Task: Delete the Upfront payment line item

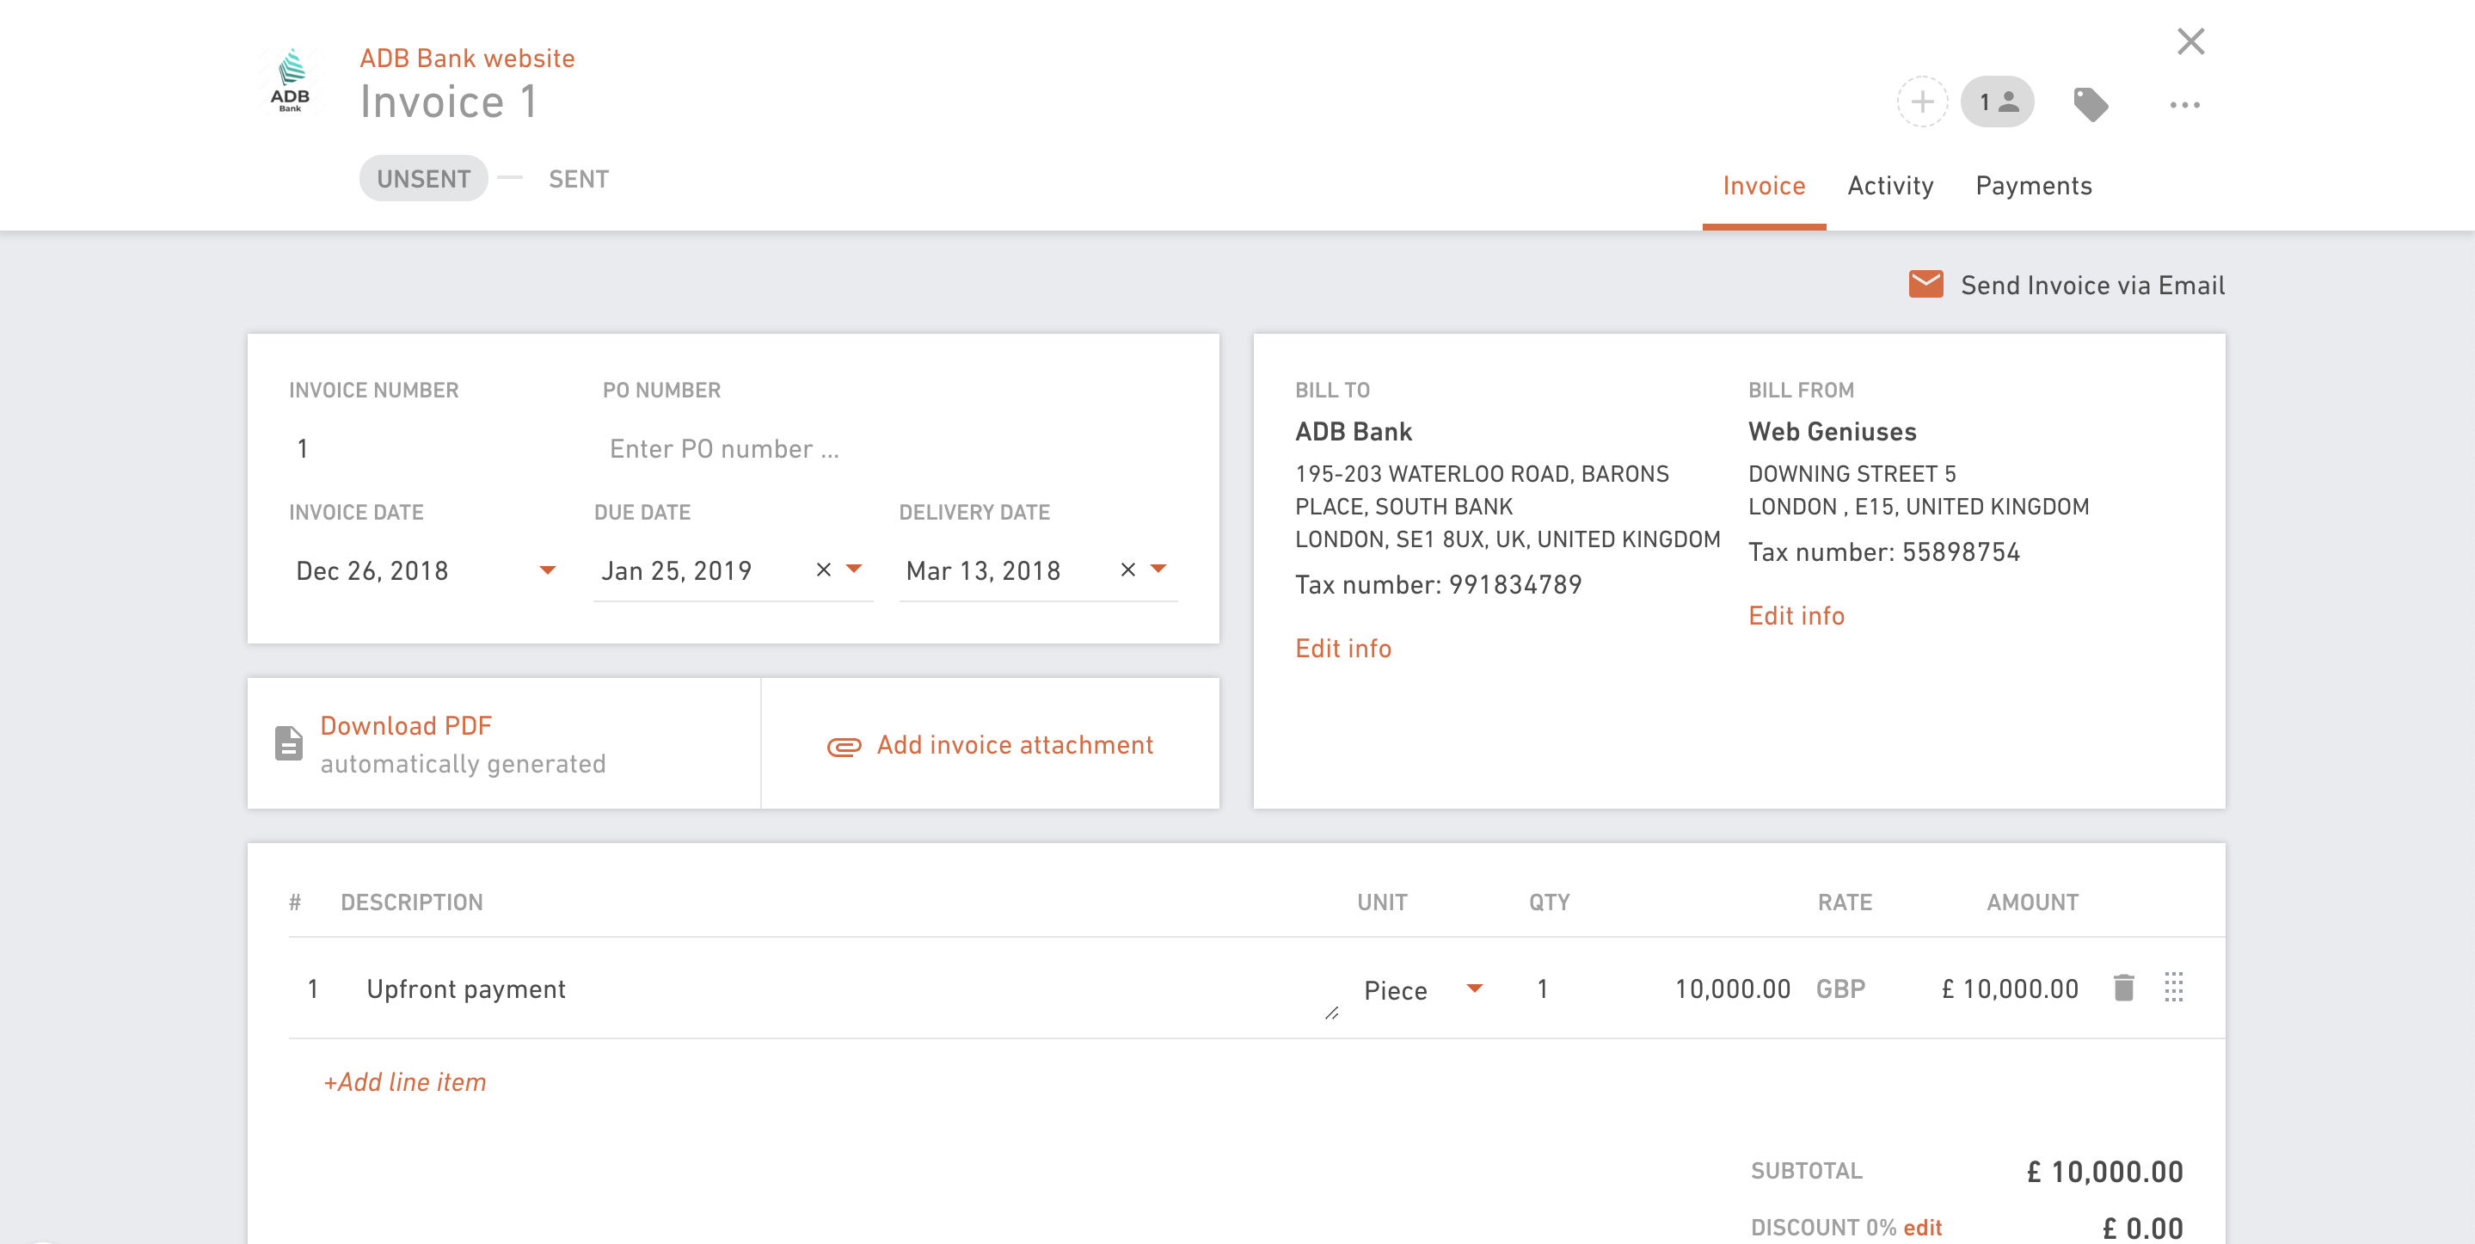Action: 2123,988
